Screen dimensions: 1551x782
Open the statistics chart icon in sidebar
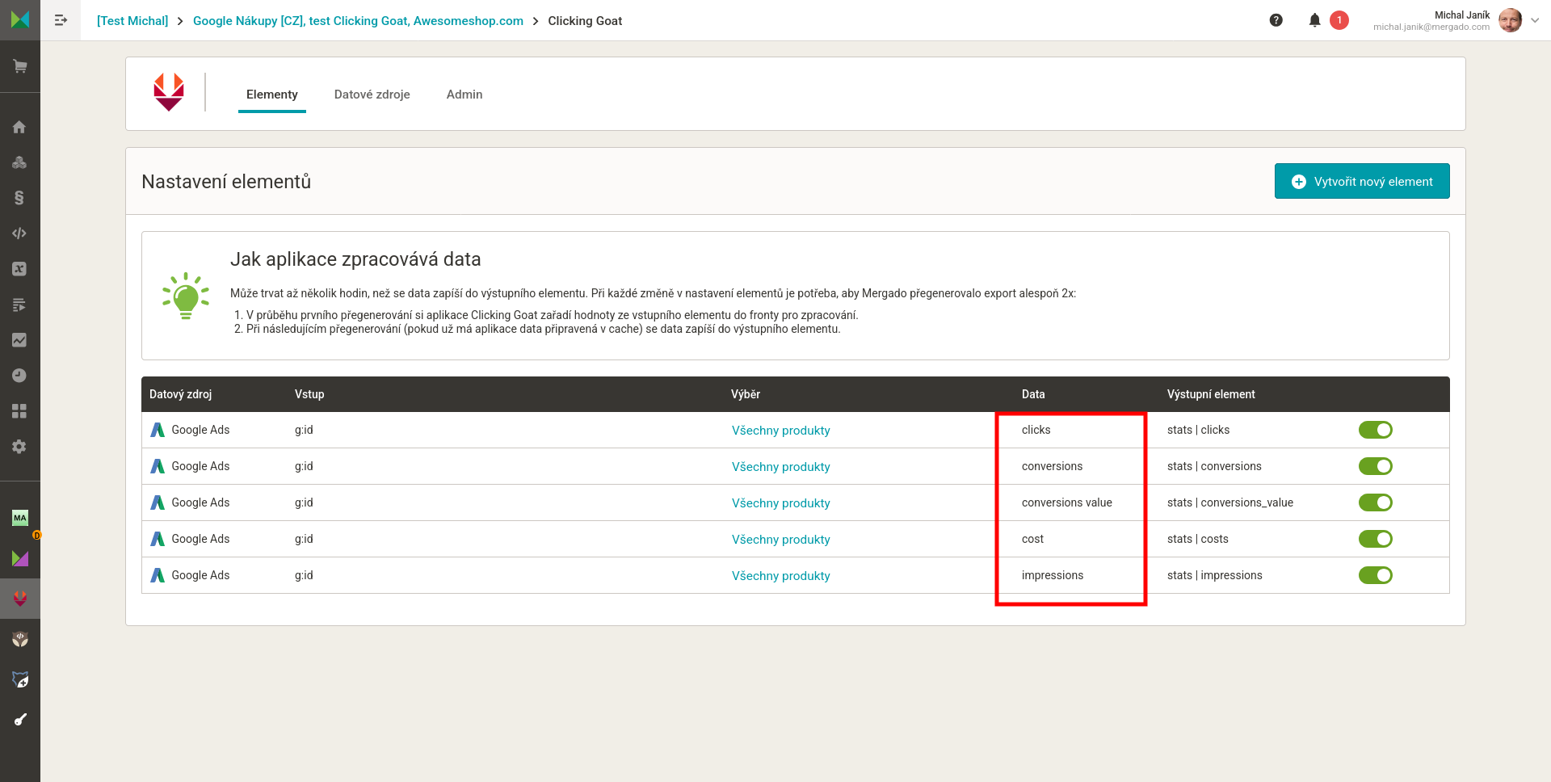pyautogui.click(x=19, y=340)
